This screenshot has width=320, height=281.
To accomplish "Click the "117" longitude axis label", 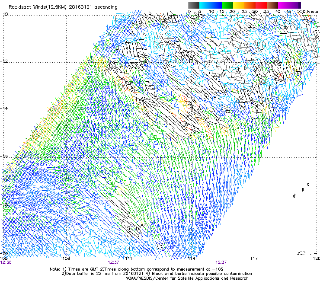I will tap(254, 259).
